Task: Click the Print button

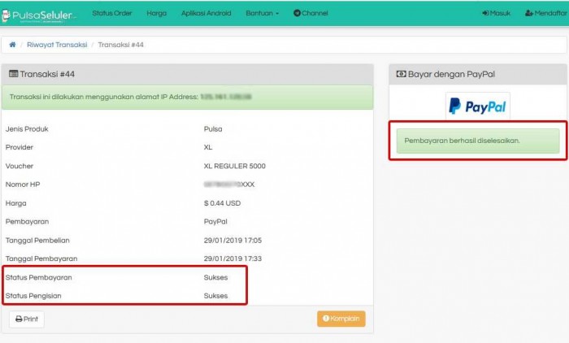Action: [x=27, y=319]
